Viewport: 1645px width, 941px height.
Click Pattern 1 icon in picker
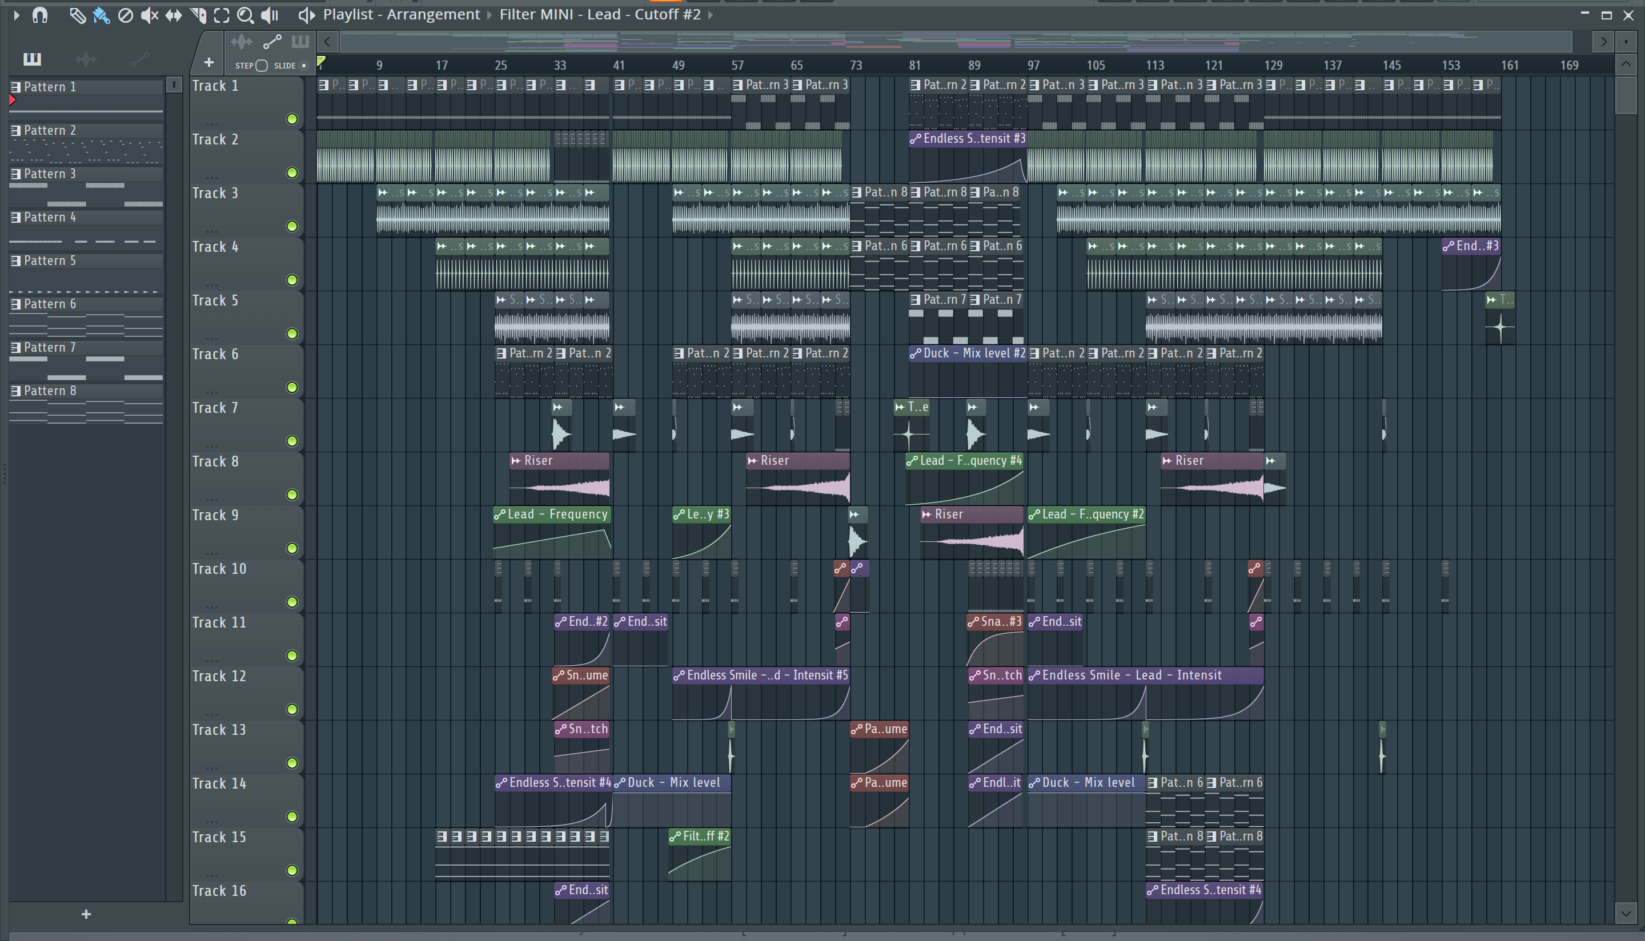click(x=16, y=87)
